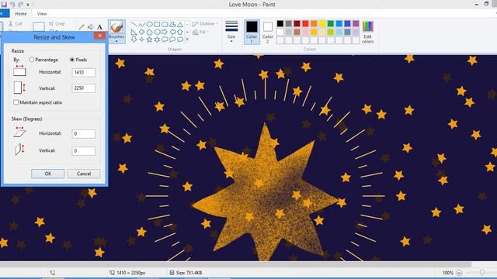The width and height of the screenshot is (497, 279).
Task: Choose the Up arrow shape
Action: 179,32
